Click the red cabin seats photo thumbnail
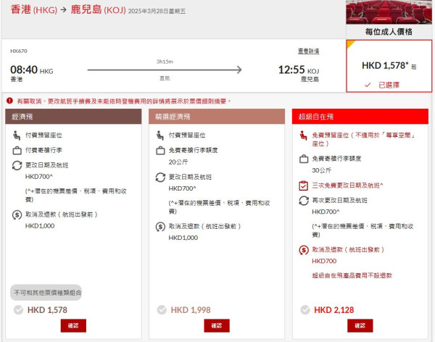The height and width of the screenshot is (342, 435). click(x=389, y=12)
